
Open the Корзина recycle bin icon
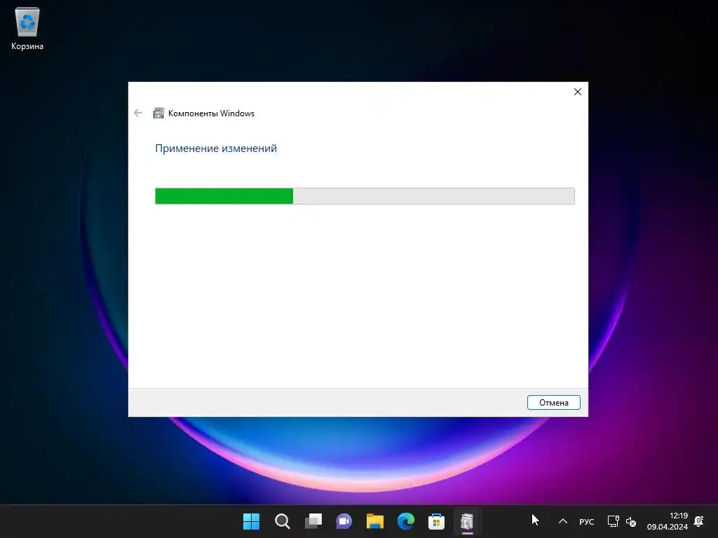pyautogui.click(x=27, y=28)
